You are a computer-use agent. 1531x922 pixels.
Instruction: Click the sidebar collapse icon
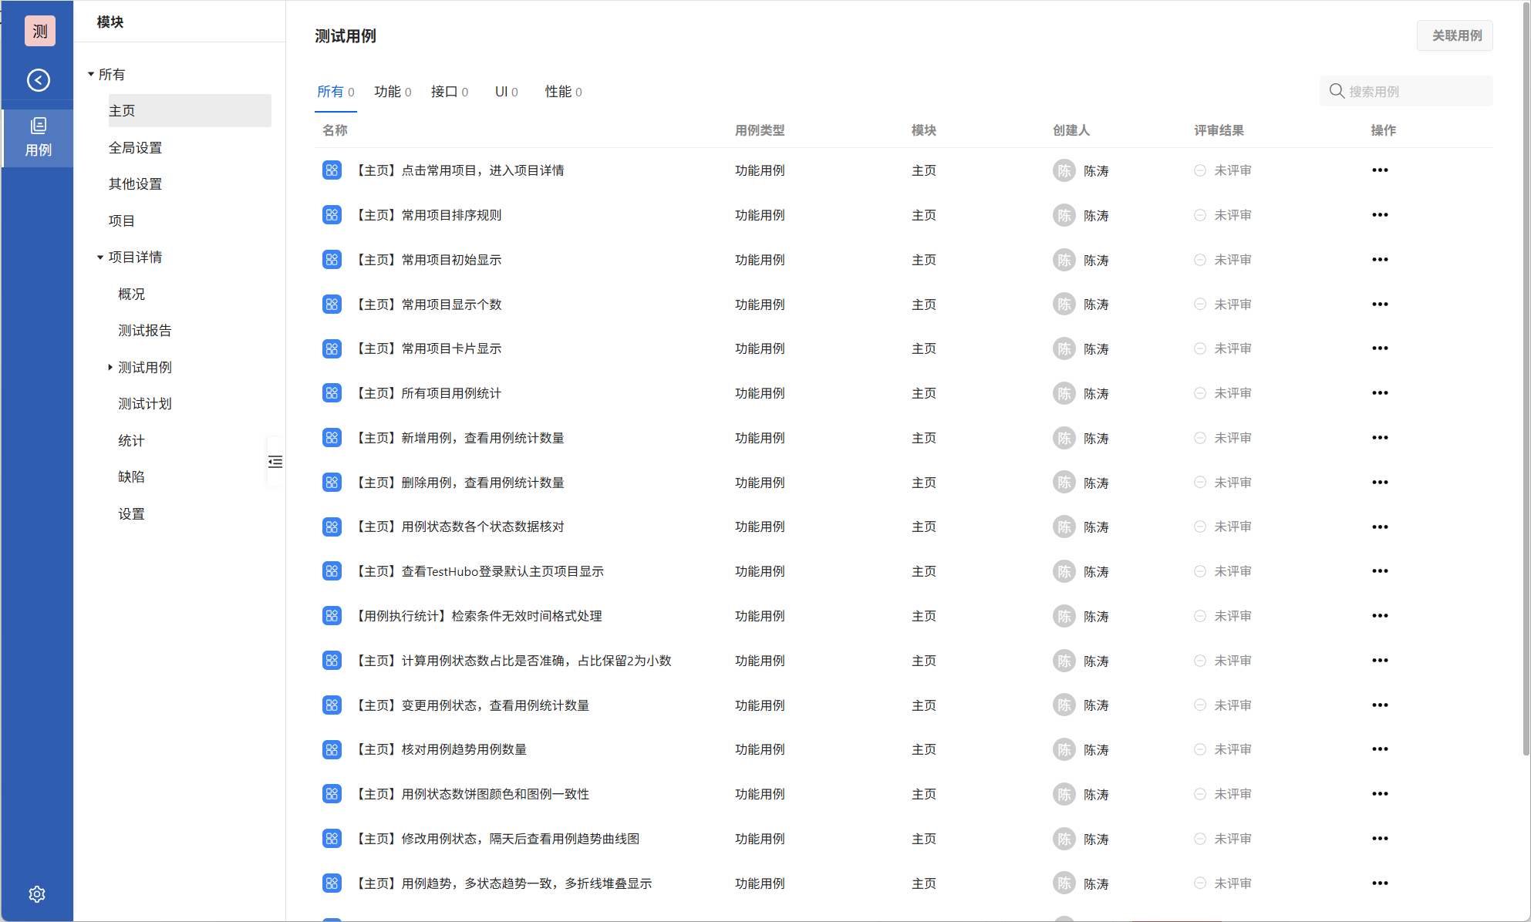click(275, 462)
